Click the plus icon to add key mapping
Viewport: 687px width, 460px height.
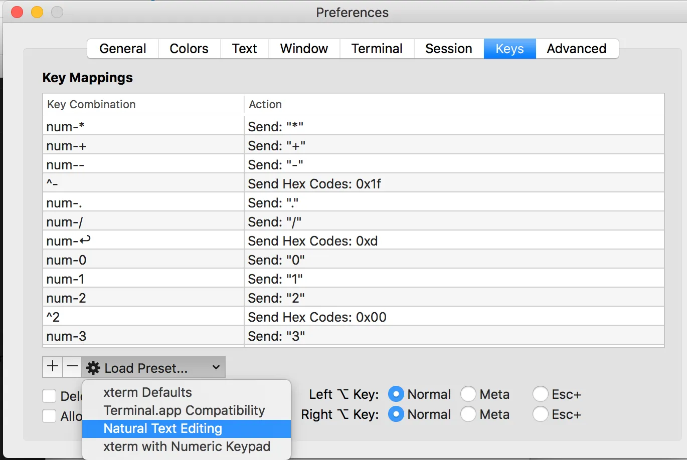(x=53, y=367)
